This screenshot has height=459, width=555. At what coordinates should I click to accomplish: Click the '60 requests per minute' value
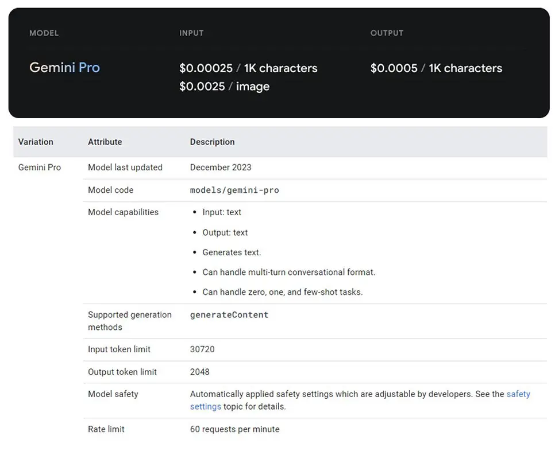(x=234, y=429)
